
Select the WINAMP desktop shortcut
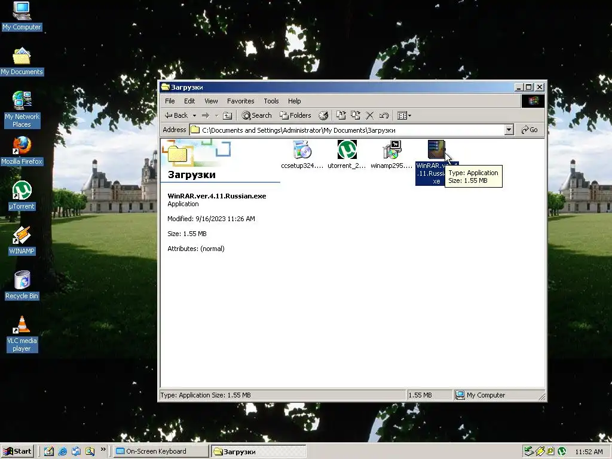22,240
